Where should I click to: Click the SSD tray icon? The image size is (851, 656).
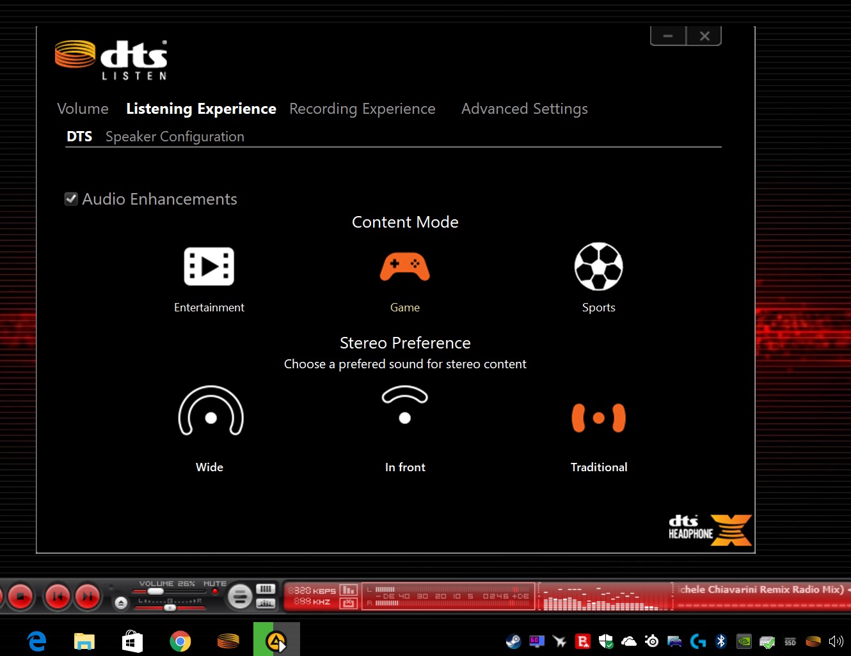pyautogui.click(x=790, y=642)
